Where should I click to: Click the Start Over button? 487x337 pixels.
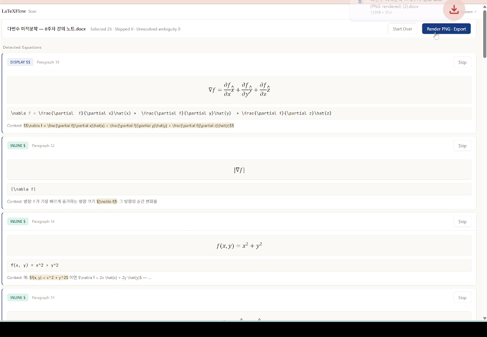402,29
